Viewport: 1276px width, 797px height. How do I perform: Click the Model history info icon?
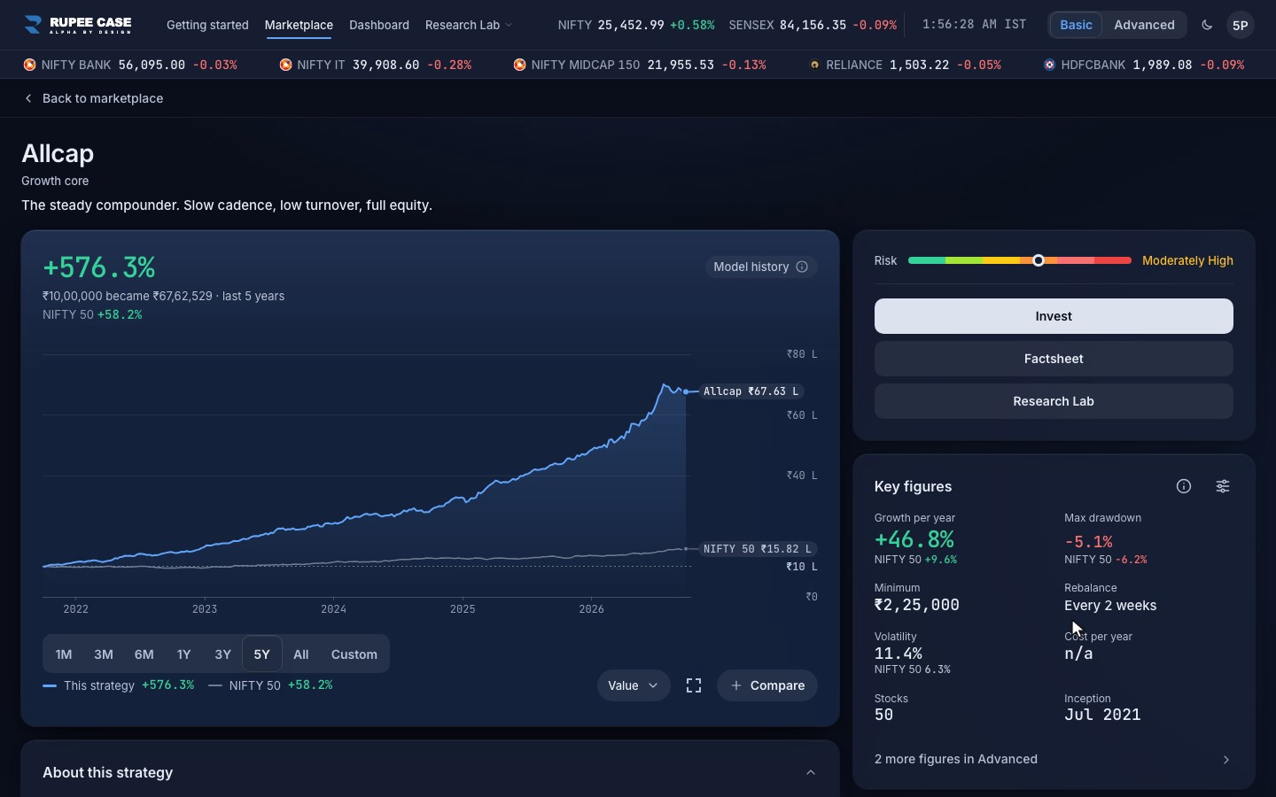point(802,267)
